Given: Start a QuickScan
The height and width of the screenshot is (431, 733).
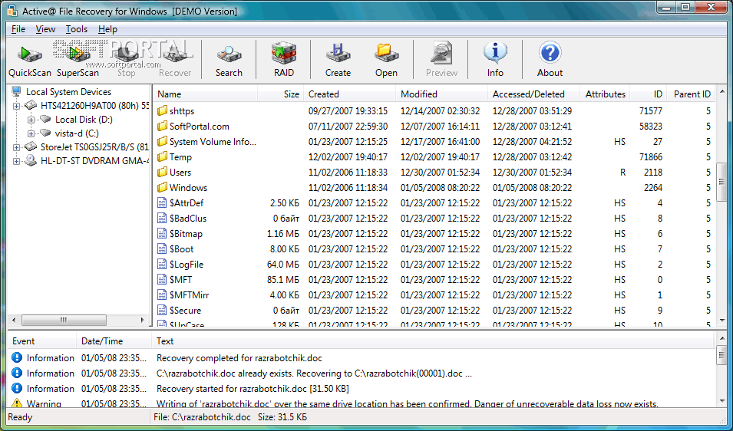Looking at the screenshot, I should 29,60.
